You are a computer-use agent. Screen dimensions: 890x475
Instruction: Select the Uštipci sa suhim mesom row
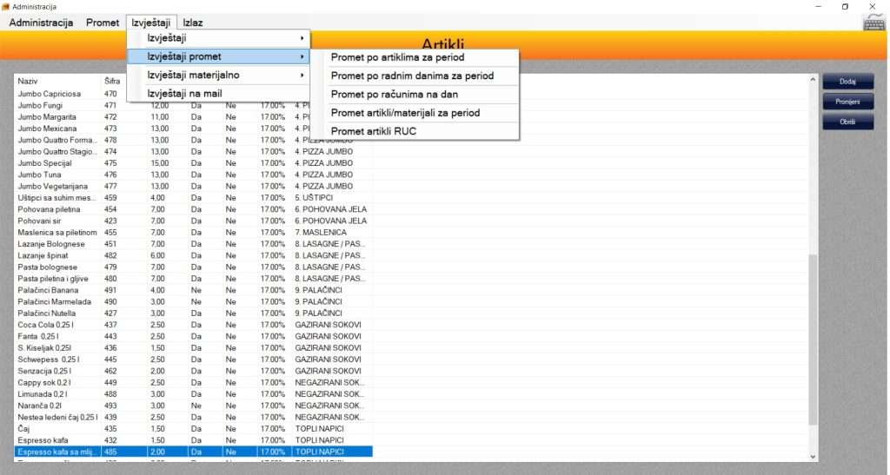(193, 198)
